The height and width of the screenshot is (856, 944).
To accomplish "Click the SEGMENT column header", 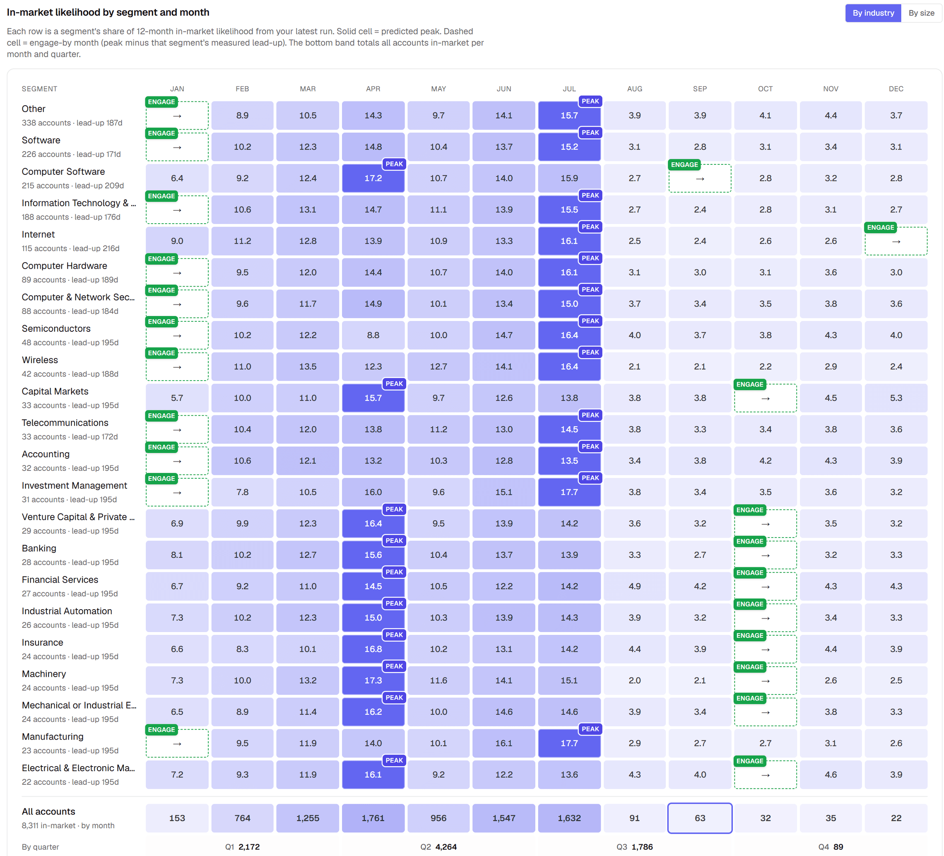I will tap(39, 89).
